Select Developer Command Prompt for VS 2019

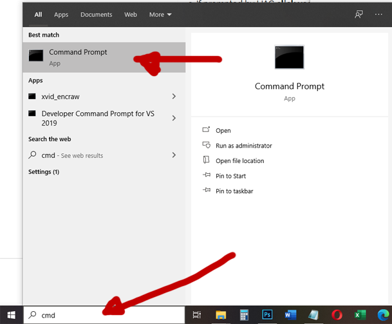click(x=104, y=118)
